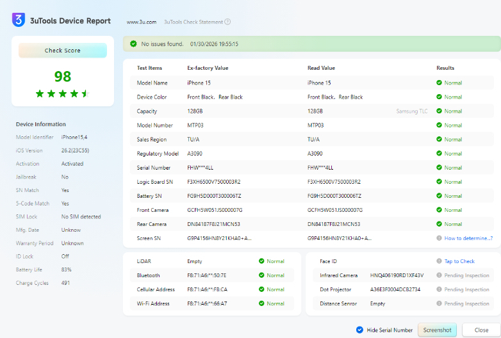
Task: Click the green check icon in the Front Camera row
Action: coord(439,210)
